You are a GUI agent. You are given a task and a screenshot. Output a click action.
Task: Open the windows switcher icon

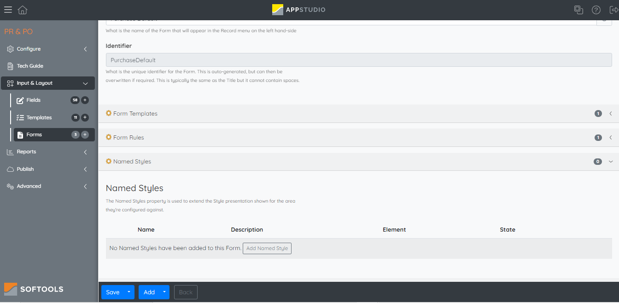(578, 10)
